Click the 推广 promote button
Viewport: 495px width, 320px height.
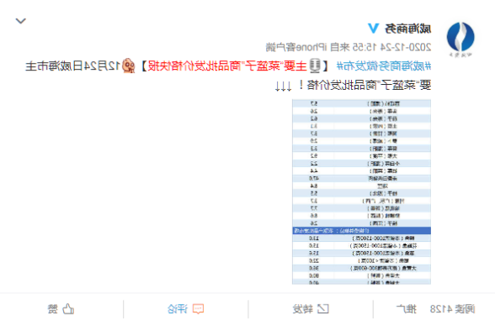[407, 309]
